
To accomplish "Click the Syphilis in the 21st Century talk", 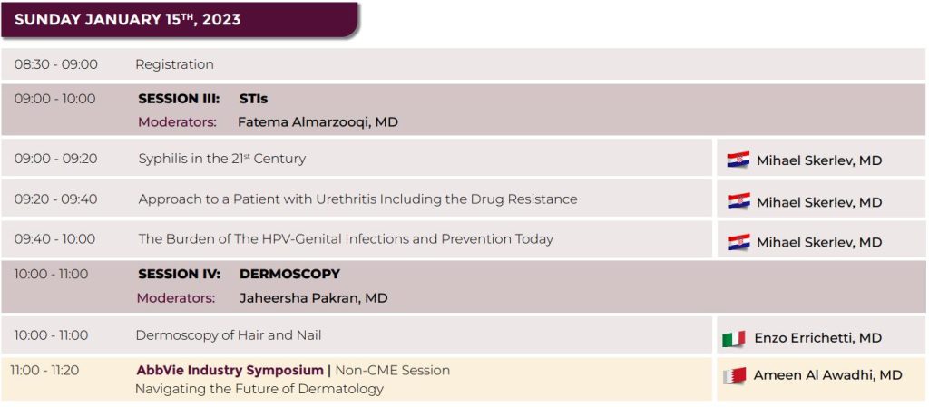I will pyautogui.click(x=222, y=159).
